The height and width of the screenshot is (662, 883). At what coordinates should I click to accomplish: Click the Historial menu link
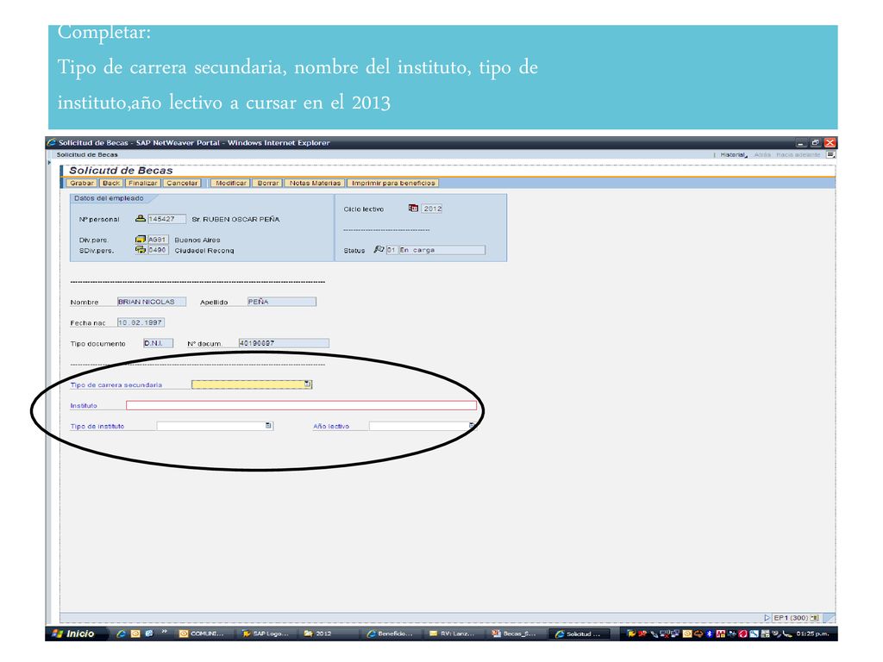pos(733,155)
